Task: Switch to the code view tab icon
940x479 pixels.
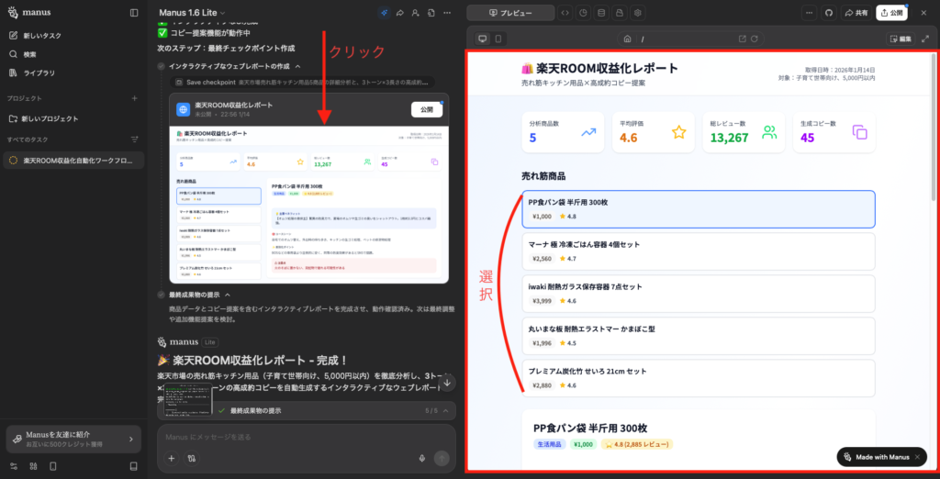Action: pyautogui.click(x=565, y=13)
